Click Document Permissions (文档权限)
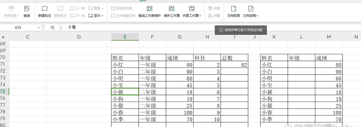This screenshot has height=127, width=361. click(234, 12)
